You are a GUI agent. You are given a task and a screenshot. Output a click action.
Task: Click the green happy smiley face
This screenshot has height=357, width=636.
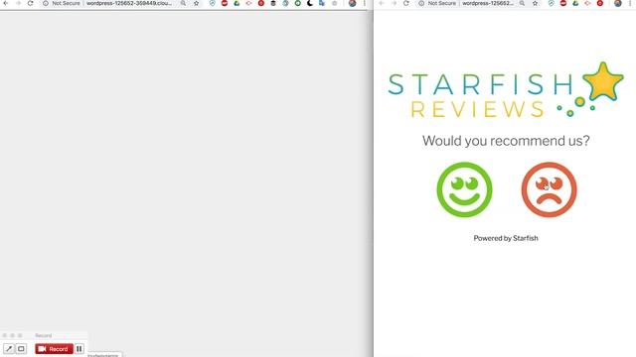[x=464, y=189]
